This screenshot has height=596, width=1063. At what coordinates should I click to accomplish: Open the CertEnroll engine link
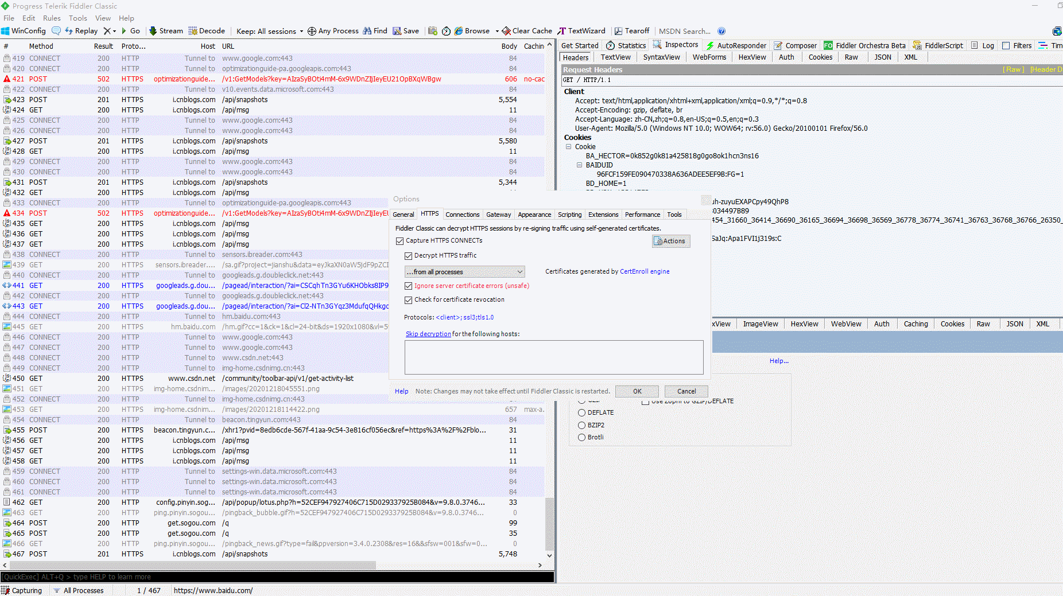click(x=645, y=272)
